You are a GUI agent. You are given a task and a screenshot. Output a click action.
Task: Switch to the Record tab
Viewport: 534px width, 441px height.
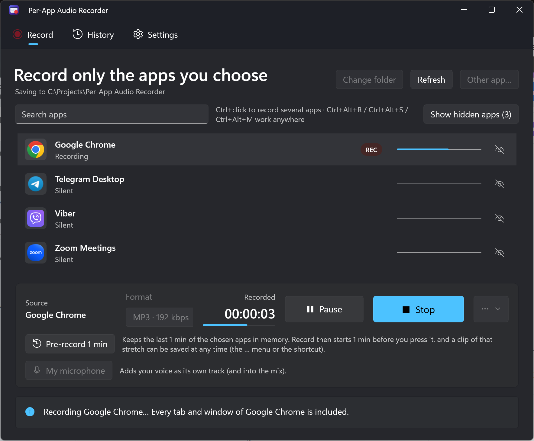click(x=33, y=35)
